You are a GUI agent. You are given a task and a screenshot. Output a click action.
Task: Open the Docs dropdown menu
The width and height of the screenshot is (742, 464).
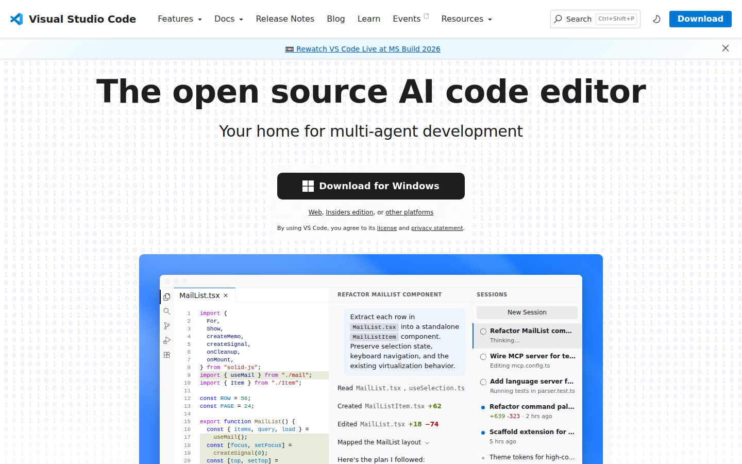click(229, 19)
